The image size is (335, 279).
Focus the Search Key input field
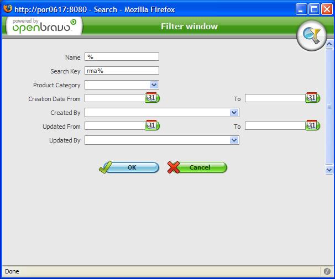pyautogui.click(x=122, y=71)
